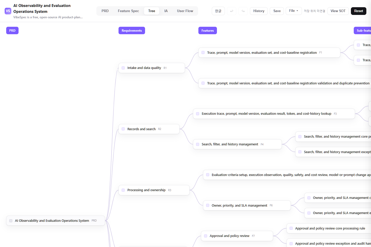The image size is (371, 247).
Task: Open the Feature Spec tab
Action: pyautogui.click(x=128, y=11)
